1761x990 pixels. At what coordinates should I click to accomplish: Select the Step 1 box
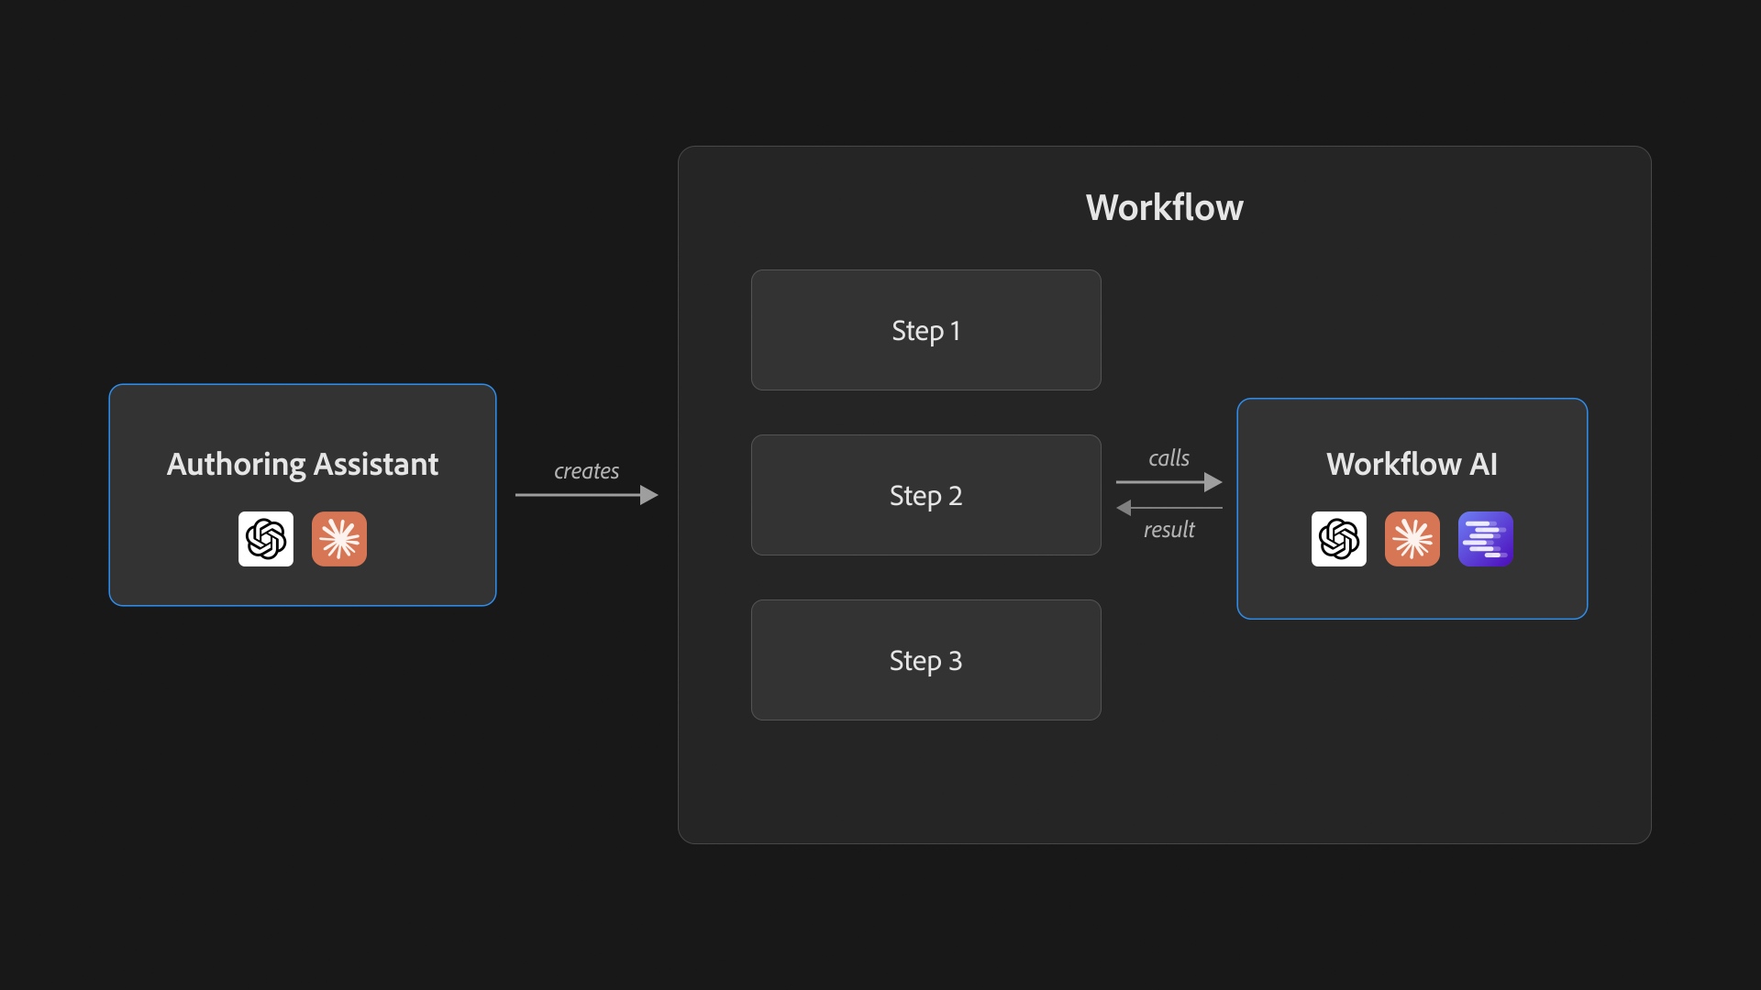click(926, 330)
